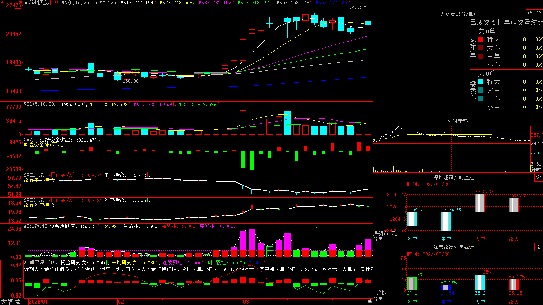Image resolution: width=543 pixels, height=305 pixels.
Task: Click the 深圳超赢实时监控 panel title
Action: 453,177
